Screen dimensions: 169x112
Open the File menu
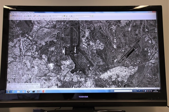coord(11,14)
